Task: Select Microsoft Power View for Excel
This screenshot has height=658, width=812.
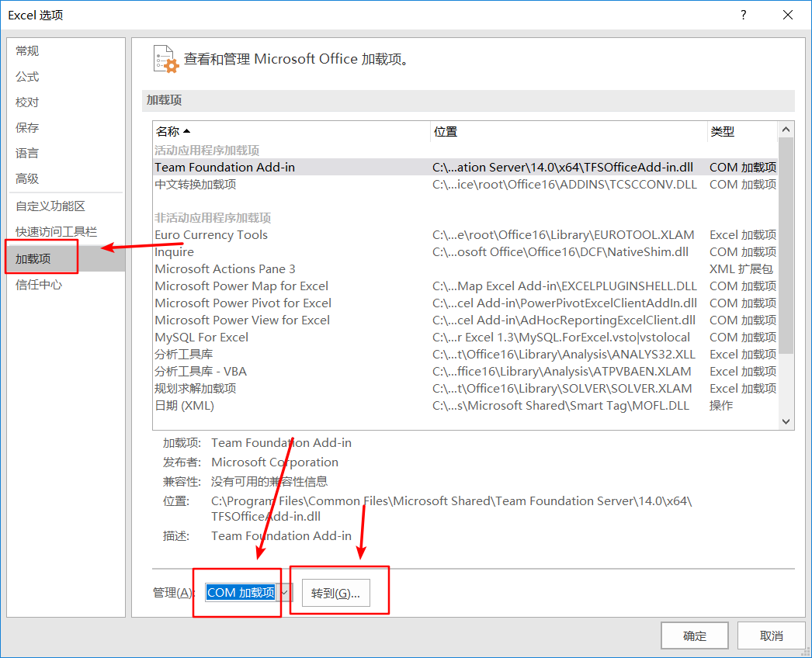Action: click(465, 320)
